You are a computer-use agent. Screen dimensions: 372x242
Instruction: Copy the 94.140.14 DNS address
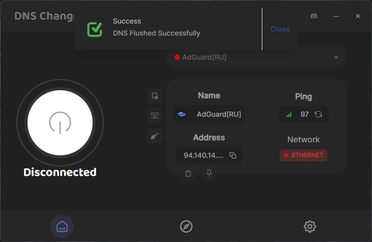pyautogui.click(x=233, y=155)
